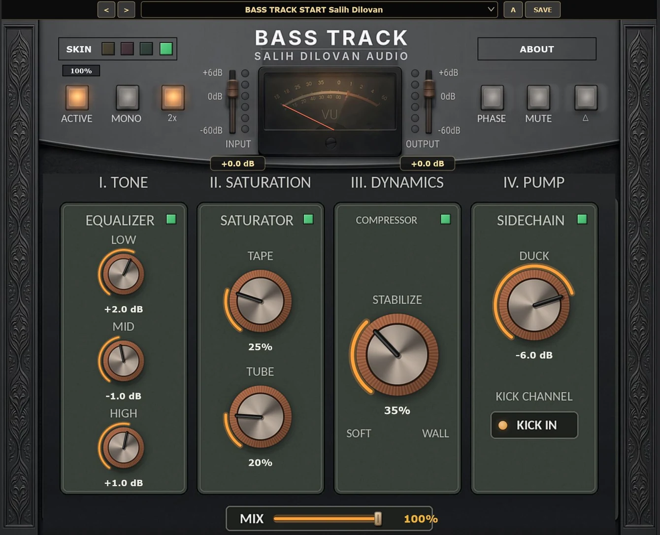This screenshot has width=660, height=535.
Task: Disable the SIDECHAIN section
Action: click(582, 219)
